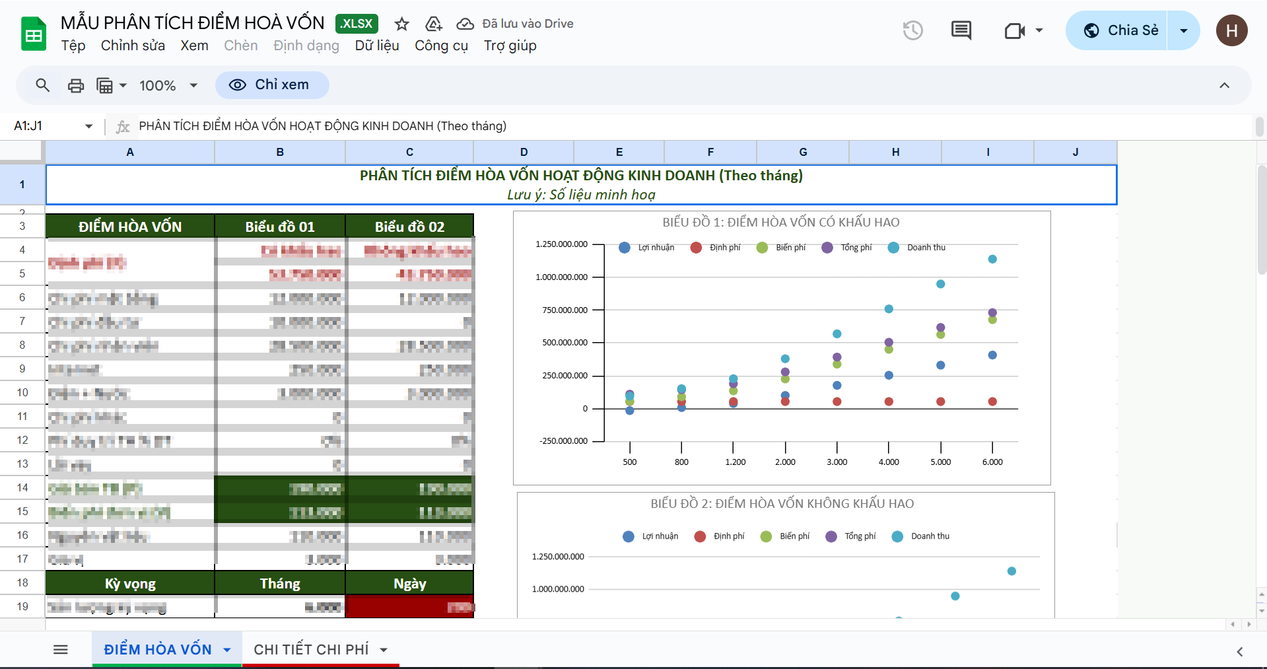Select the column D header
Viewport: 1267px width, 669px height.
(x=524, y=152)
